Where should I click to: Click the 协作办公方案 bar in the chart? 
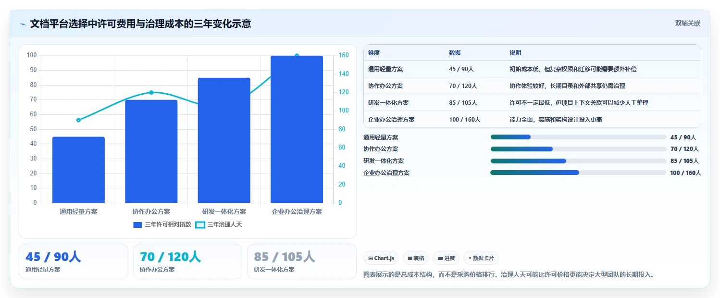[151, 151]
